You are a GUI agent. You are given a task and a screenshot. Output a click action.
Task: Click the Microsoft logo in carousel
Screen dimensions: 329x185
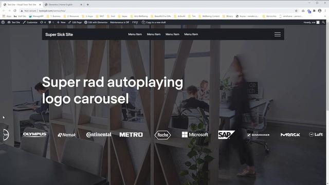[195, 135]
